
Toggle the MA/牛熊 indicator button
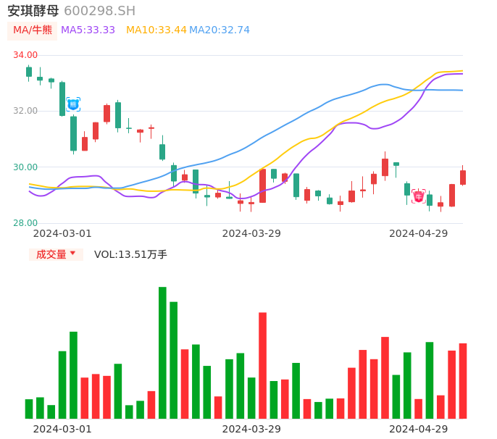coord(32,30)
